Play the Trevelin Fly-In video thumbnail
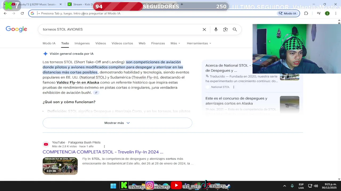Image resolution: width=341 pixels, height=191 pixels. click(x=60, y=166)
